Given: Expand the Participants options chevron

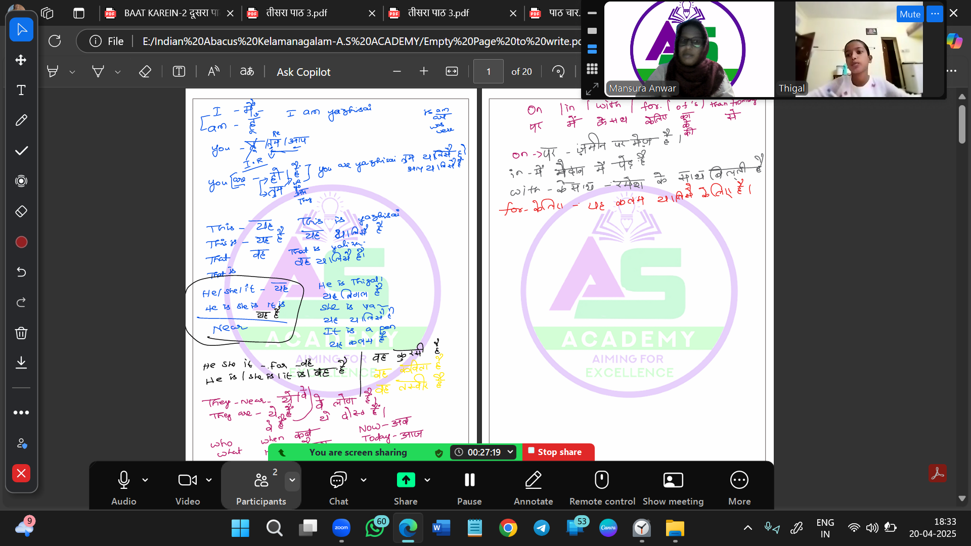Looking at the screenshot, I should [x=292, y=480].
